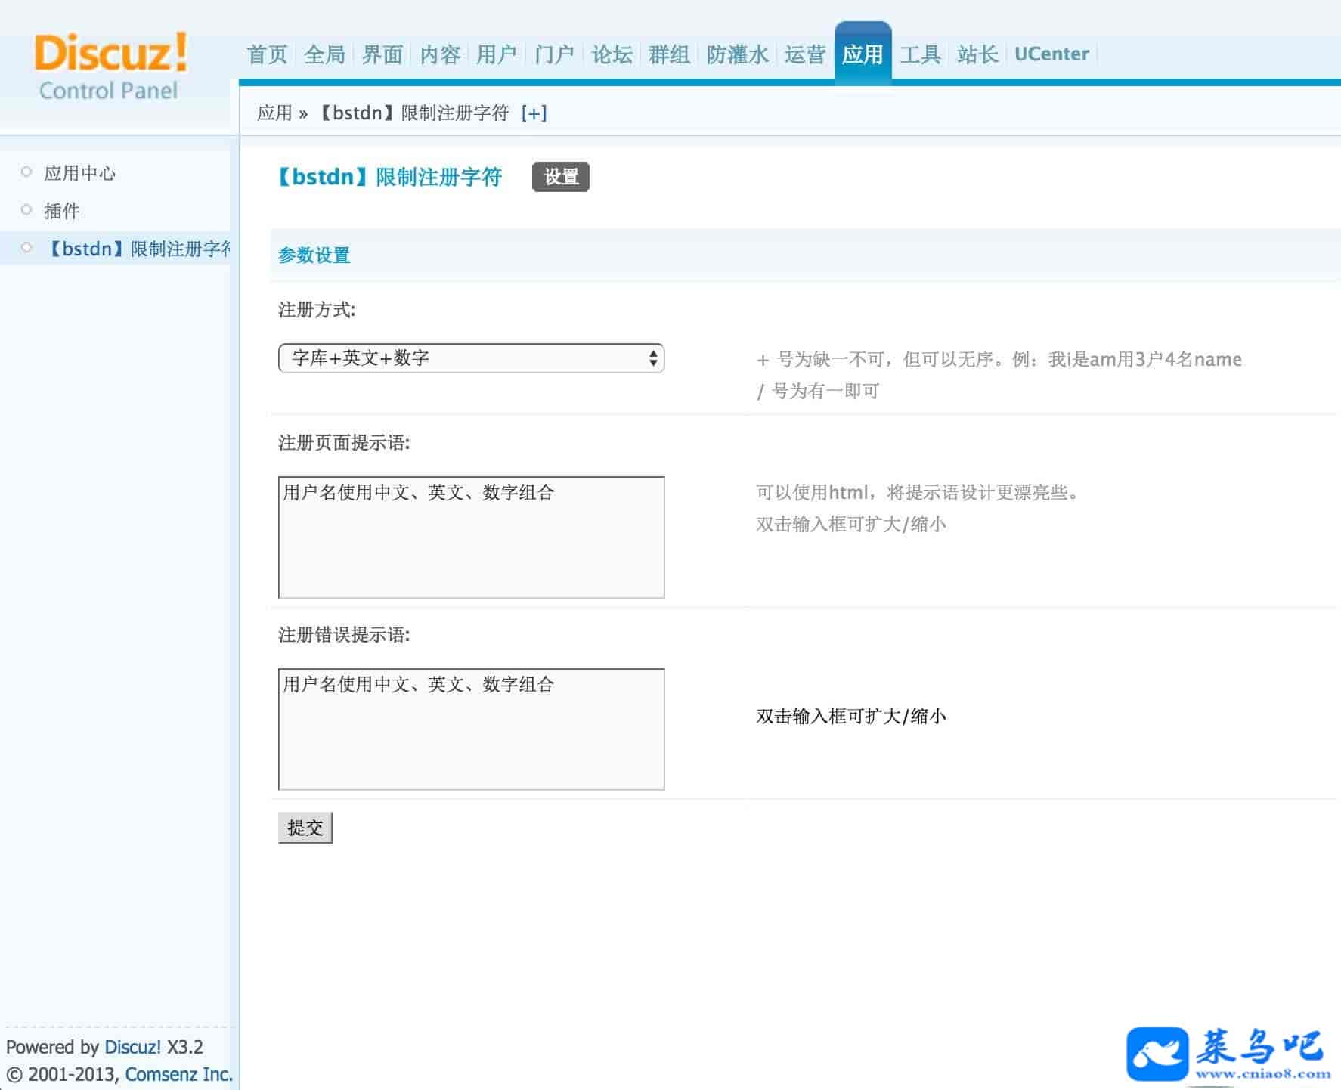Open the Comsenz Inc. footer link

pos(178,1074)
